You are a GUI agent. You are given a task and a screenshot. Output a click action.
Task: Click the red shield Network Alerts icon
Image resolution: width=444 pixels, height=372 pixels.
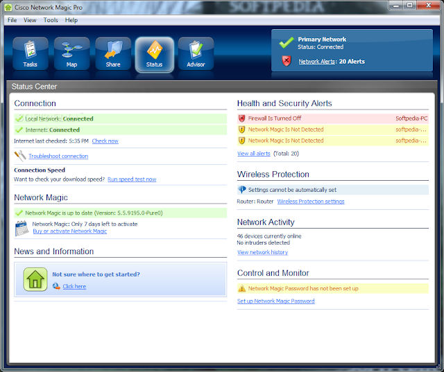(287, 61)
